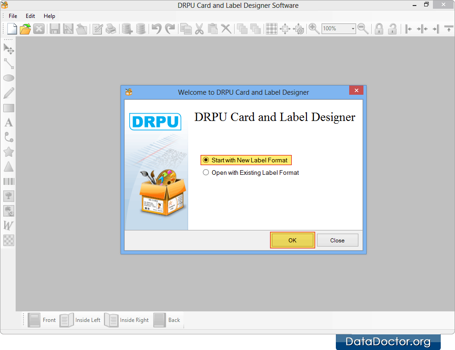Click the align left edge icon
The width and height of the screenshot is (455, 350).
click(x=409, y=29)
